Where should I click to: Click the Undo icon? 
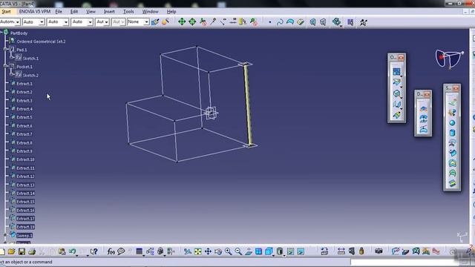tap(72, 251)
